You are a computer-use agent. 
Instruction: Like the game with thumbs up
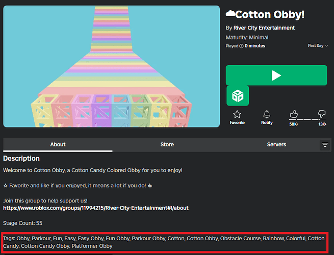pos(294,114)
